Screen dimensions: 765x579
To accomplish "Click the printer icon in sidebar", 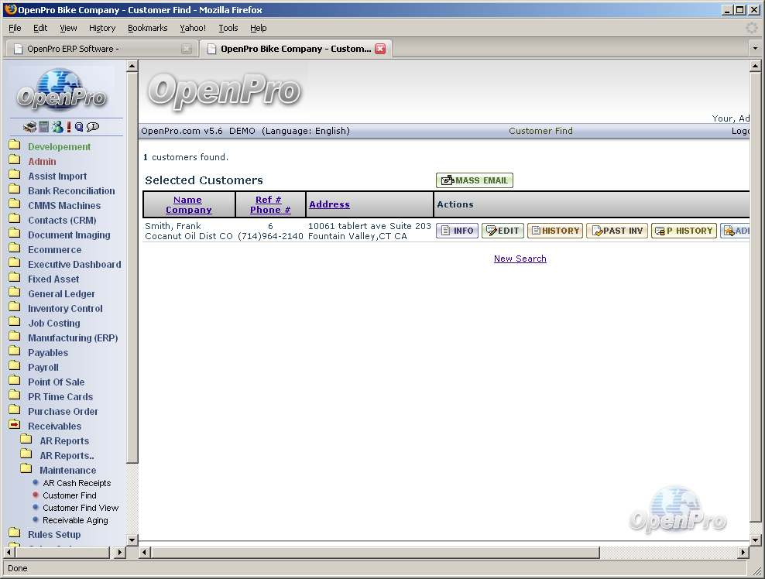I will point(29,127).
